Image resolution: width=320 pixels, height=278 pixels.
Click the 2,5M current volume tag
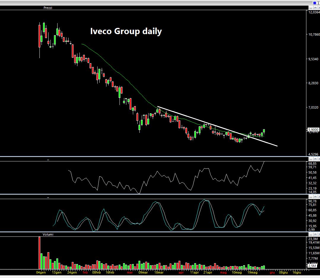[x=312, y=266]
